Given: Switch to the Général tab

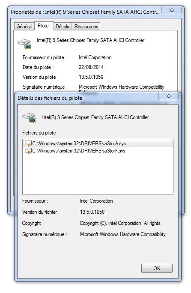Looking at the screenshot, I should pos(24,27).
